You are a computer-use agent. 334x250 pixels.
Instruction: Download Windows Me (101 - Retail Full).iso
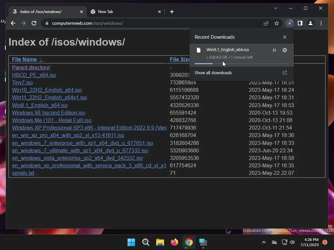(x=52, y=120)
